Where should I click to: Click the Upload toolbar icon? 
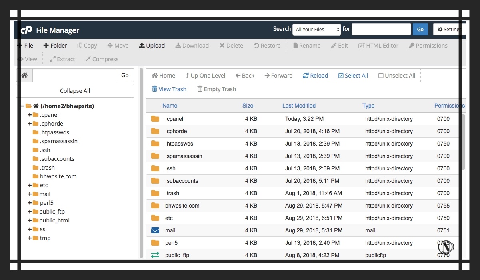pos(142,46)
